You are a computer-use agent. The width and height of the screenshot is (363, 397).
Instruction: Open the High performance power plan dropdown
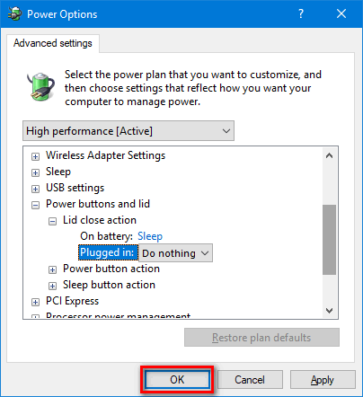click(x=128, y=131)
